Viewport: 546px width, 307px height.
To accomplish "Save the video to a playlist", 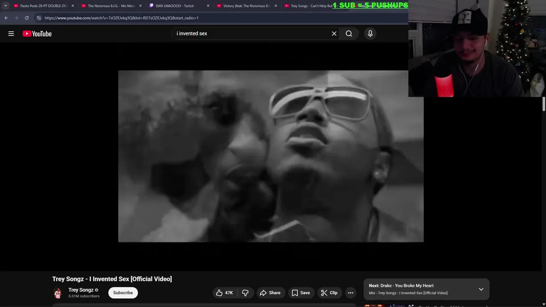I will coord(301,293).
